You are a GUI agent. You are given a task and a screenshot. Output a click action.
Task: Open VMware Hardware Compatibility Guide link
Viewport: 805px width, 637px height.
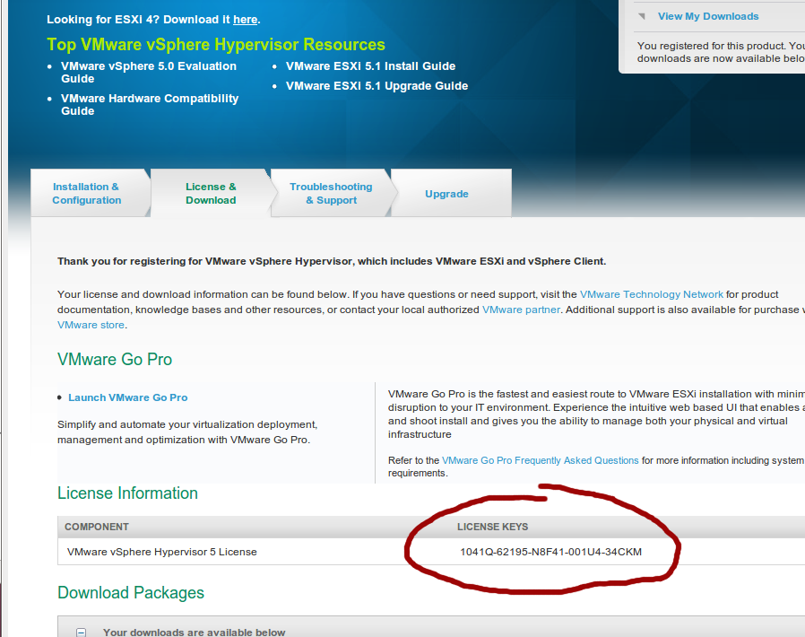click(x=150, y=104)
